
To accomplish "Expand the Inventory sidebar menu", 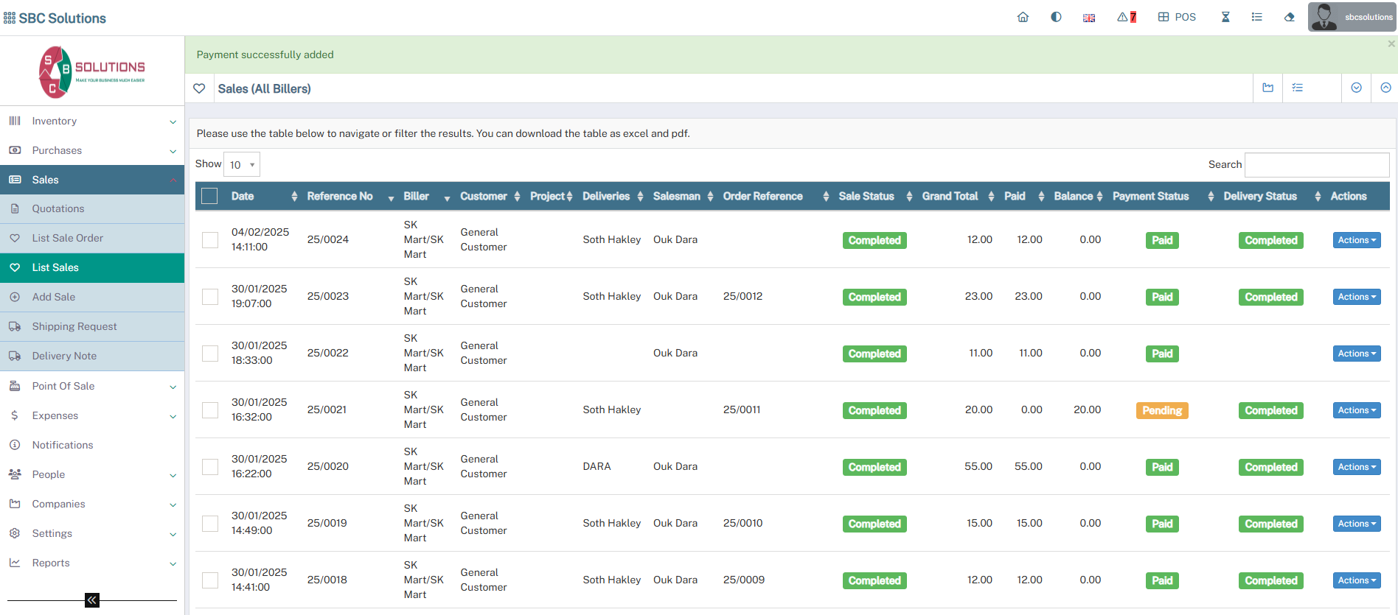I will click(92, 121).
